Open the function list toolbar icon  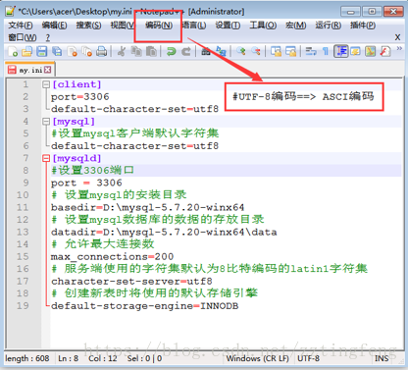click(385, 51)
